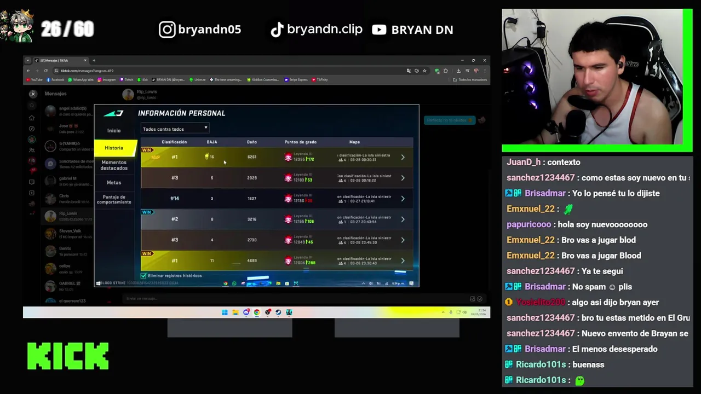Open Stripe Express bookmark
This screenshot has height=394, width=701.
[x=296, y=80]
